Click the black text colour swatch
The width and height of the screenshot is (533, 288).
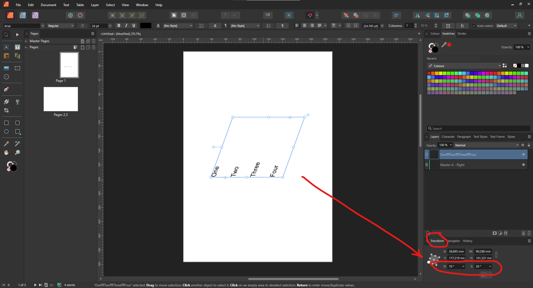(x=145, y=26)
